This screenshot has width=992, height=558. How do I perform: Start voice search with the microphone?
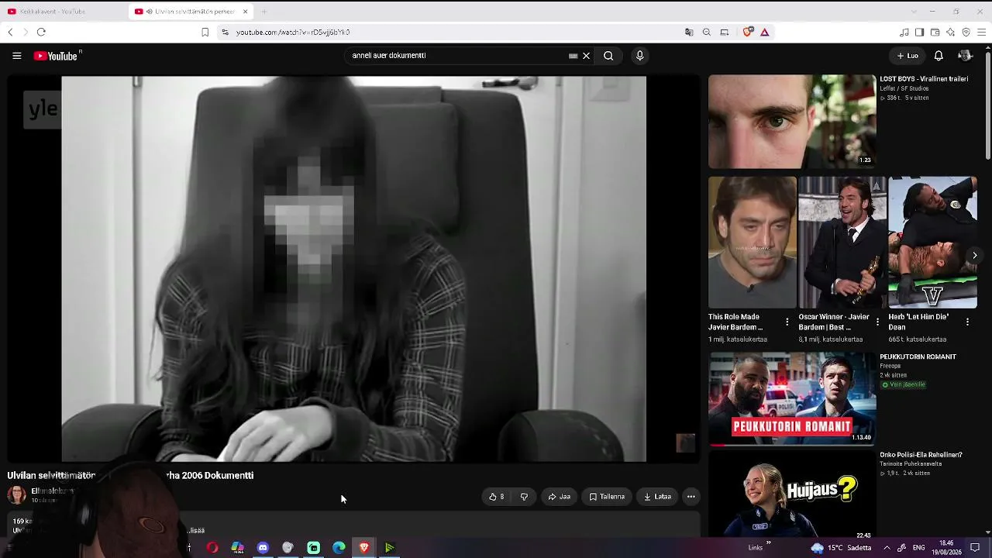(x=639, y=56)
